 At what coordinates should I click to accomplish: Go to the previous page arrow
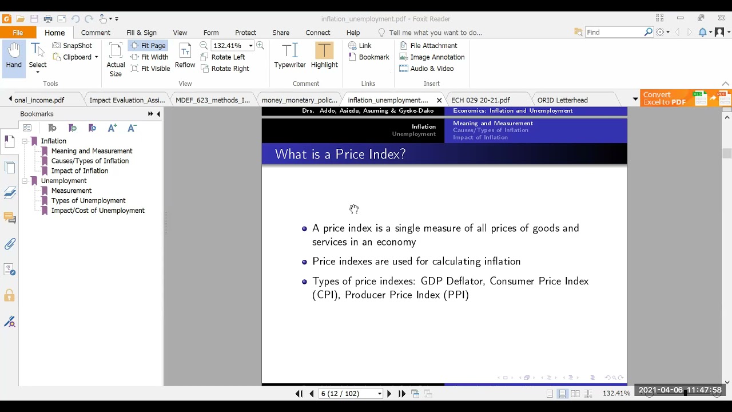click(x=312, y=394)
